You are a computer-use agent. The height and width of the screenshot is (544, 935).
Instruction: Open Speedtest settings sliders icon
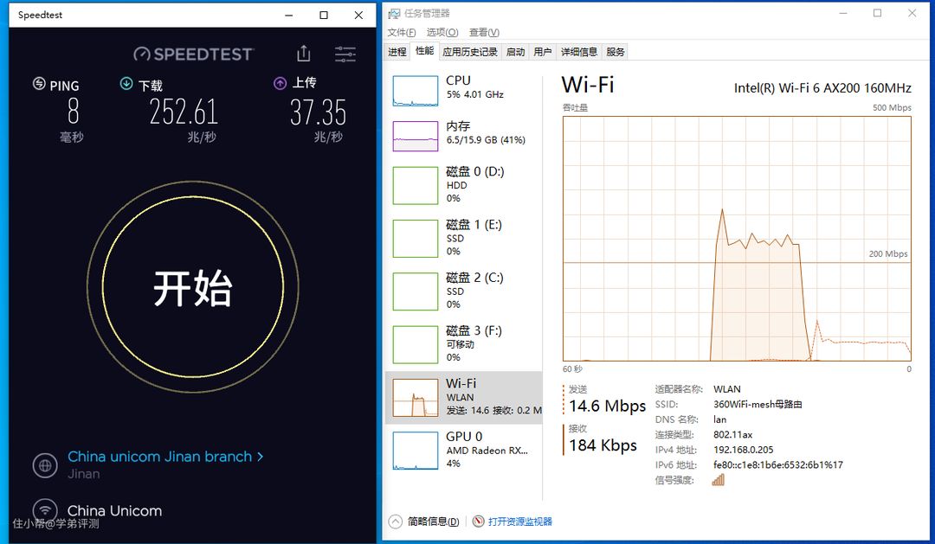pos(345,54)
